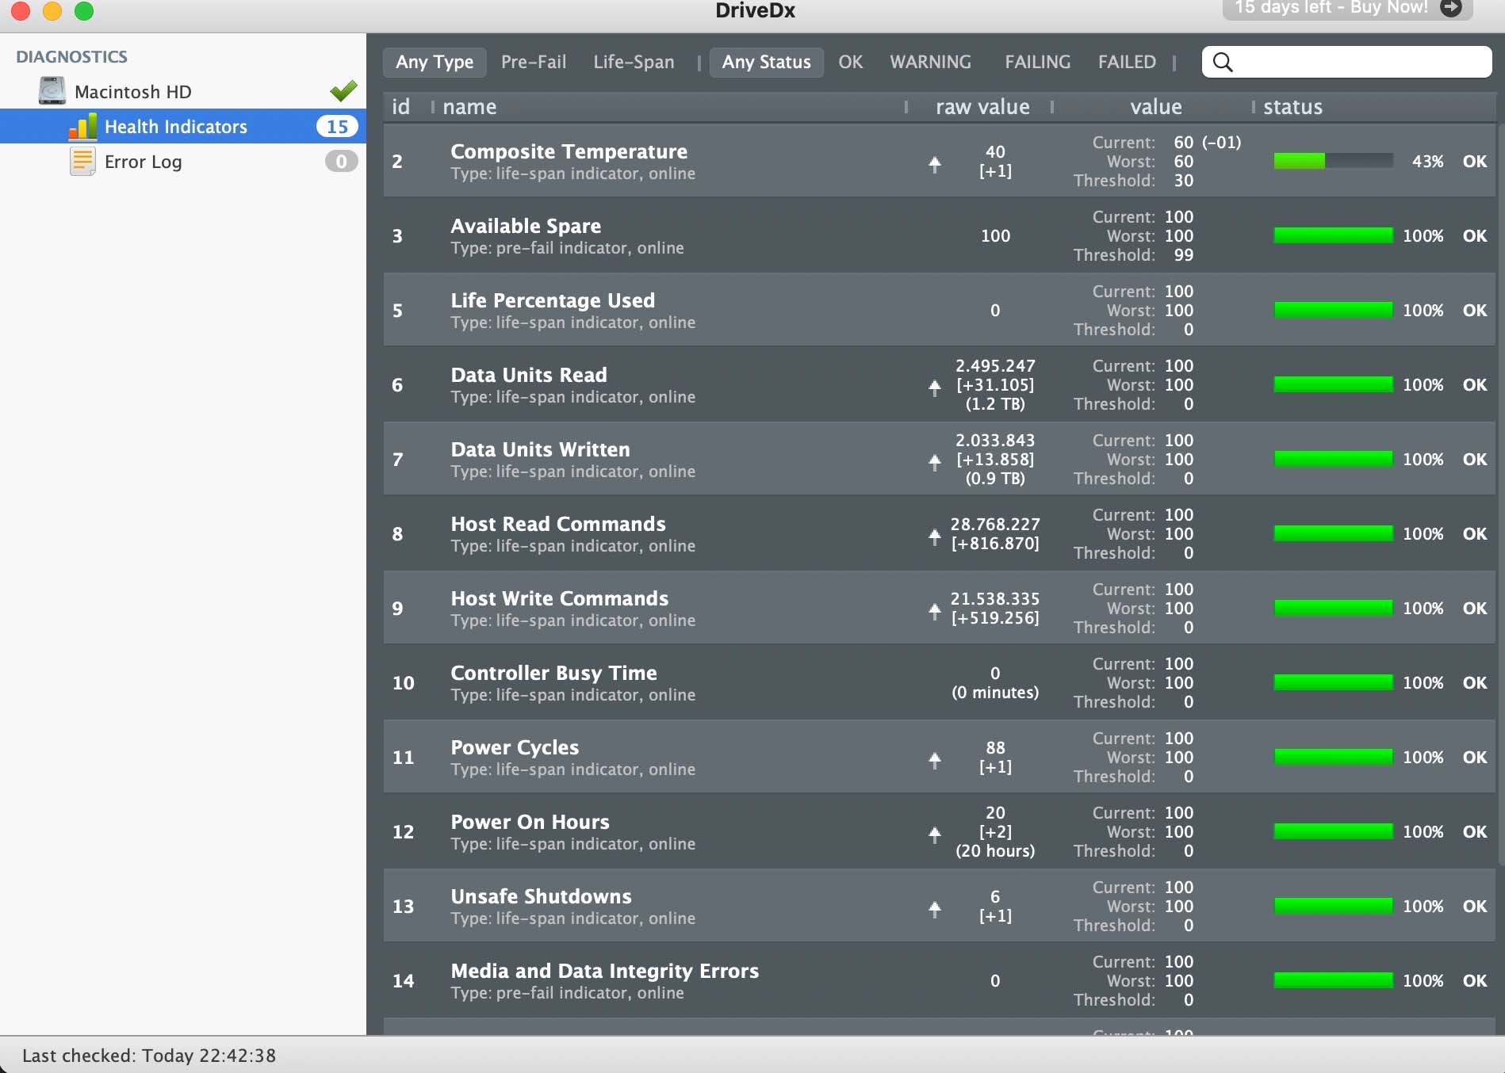Select Any Type filter
The height and width of the screenshot is (1073, 1505).
point(435,62)
